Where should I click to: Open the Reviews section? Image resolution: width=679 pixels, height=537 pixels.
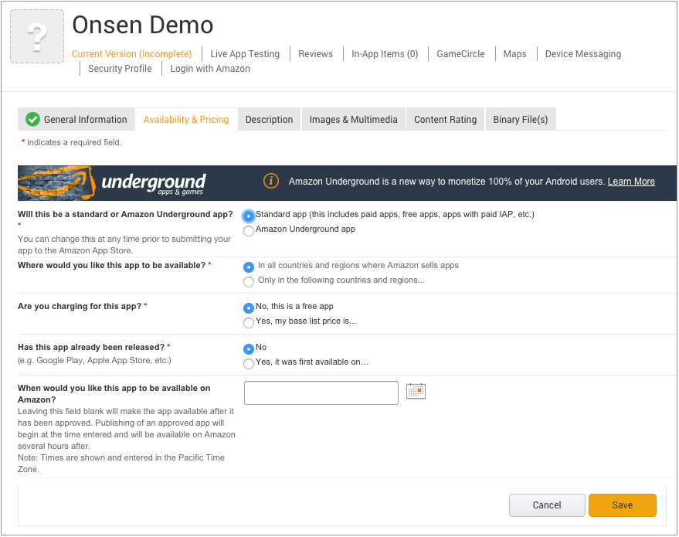pos(315,54)
